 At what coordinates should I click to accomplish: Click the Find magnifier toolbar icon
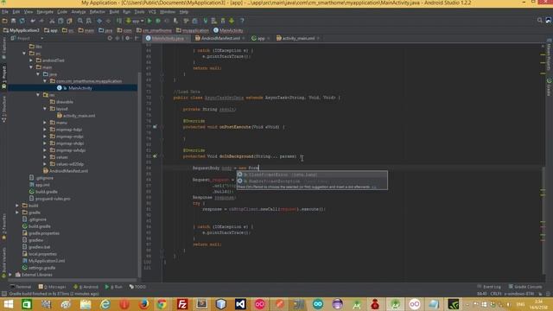coord(80,21)
